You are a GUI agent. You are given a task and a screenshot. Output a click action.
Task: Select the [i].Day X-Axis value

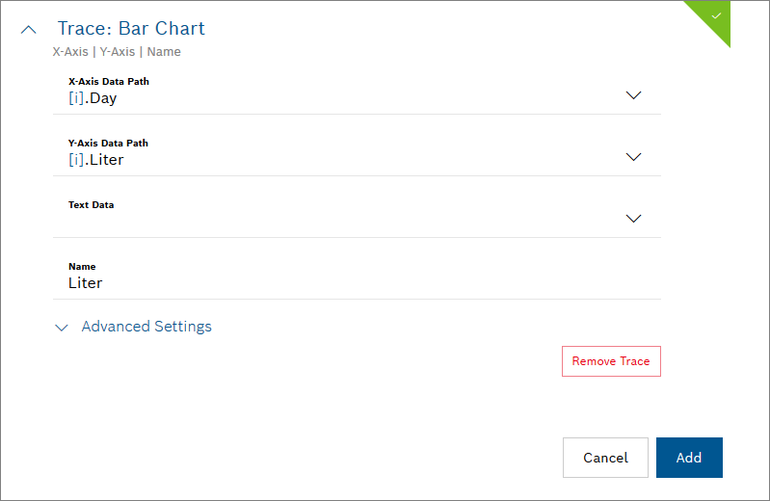point(93,98)
